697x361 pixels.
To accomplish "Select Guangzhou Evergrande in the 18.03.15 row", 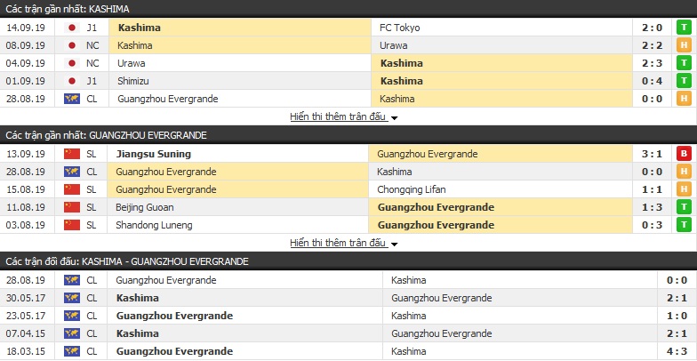I will 174,351.
